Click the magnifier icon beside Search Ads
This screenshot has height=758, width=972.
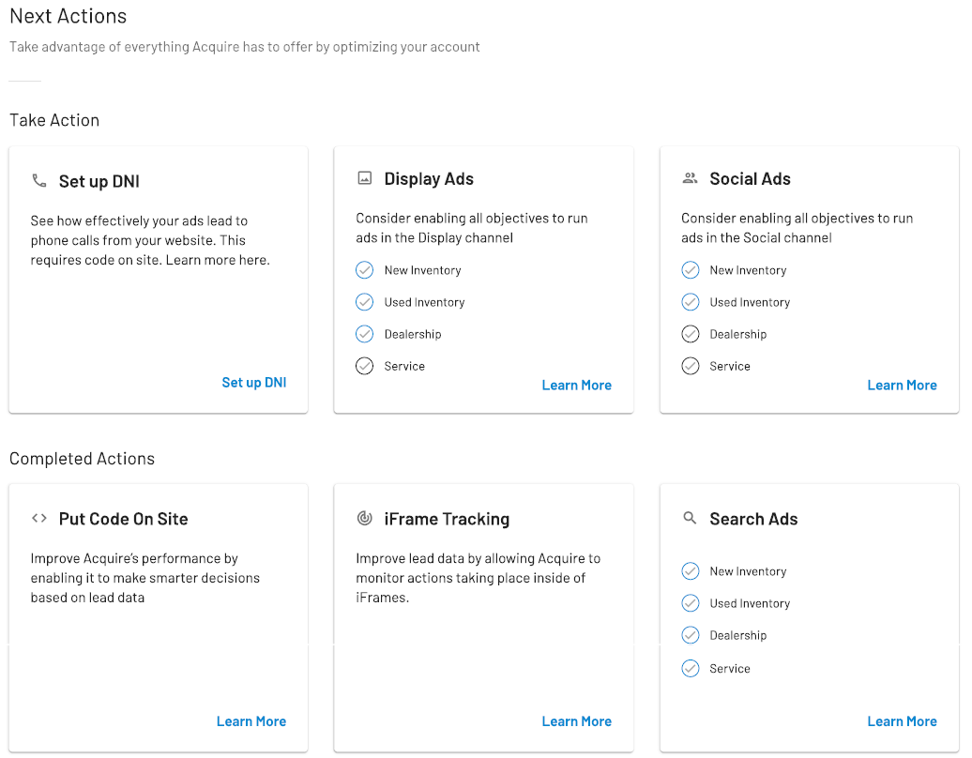point(691,518)
